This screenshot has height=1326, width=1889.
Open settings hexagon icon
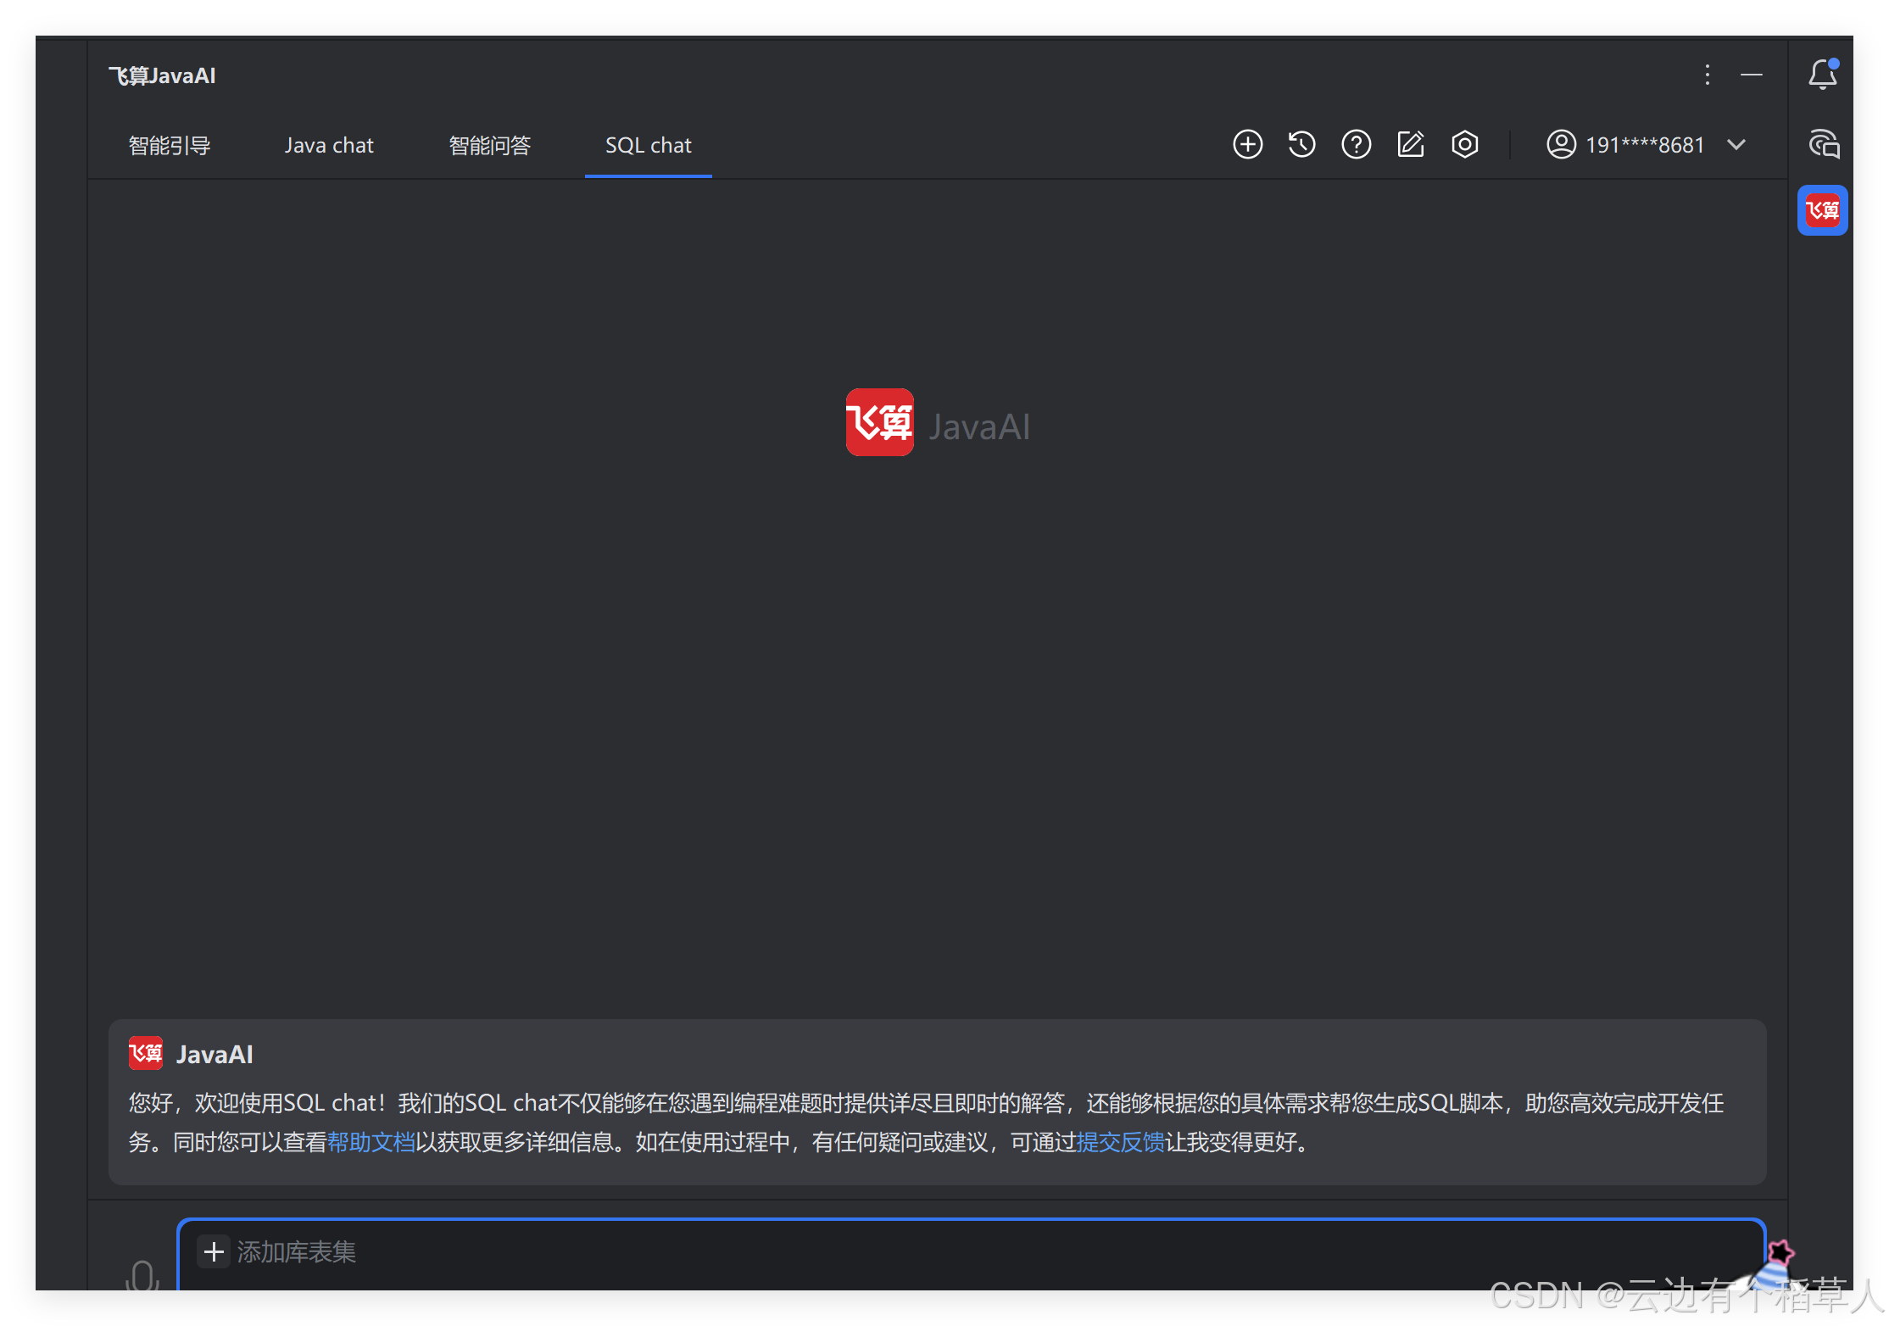(x=1464, y=144)
